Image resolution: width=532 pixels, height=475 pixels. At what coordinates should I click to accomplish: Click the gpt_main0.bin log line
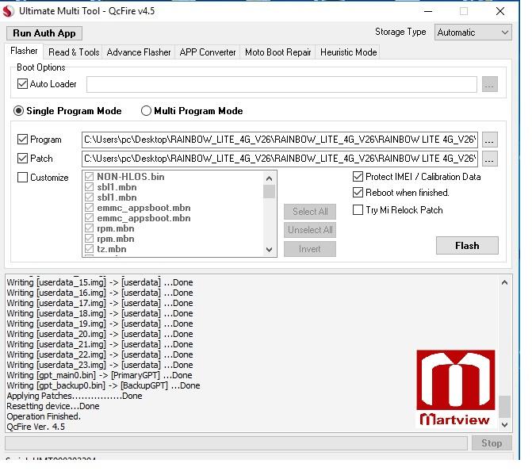pyautogui.click(x=99, y=375)
